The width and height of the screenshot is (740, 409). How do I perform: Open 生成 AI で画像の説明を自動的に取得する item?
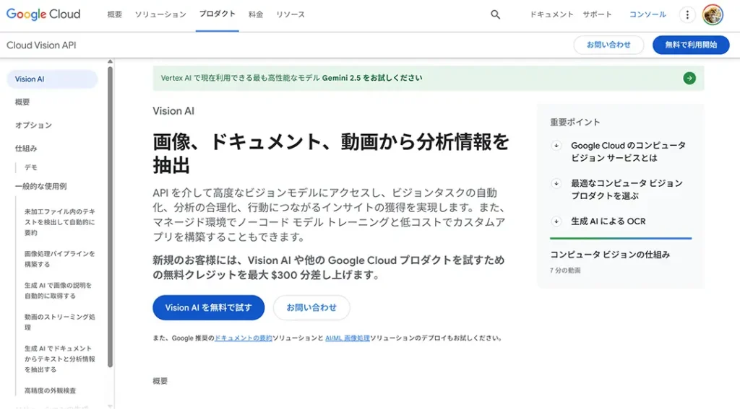[x=58, y=290]
